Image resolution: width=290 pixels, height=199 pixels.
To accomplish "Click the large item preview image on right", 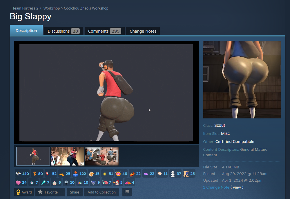I will 242,80.
